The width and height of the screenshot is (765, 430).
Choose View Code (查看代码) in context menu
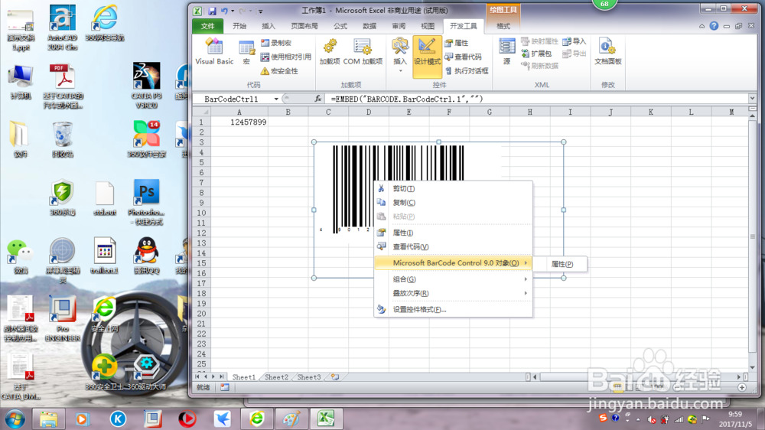click(x=453, y=247)
